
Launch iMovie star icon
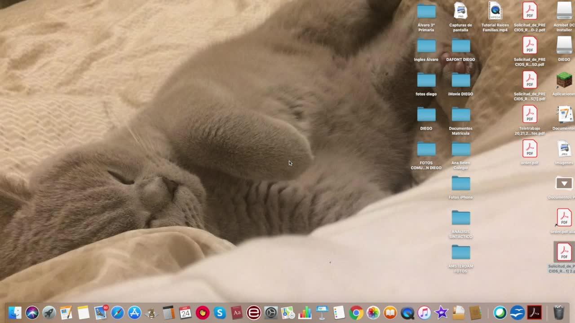click(x=442, y=312)
